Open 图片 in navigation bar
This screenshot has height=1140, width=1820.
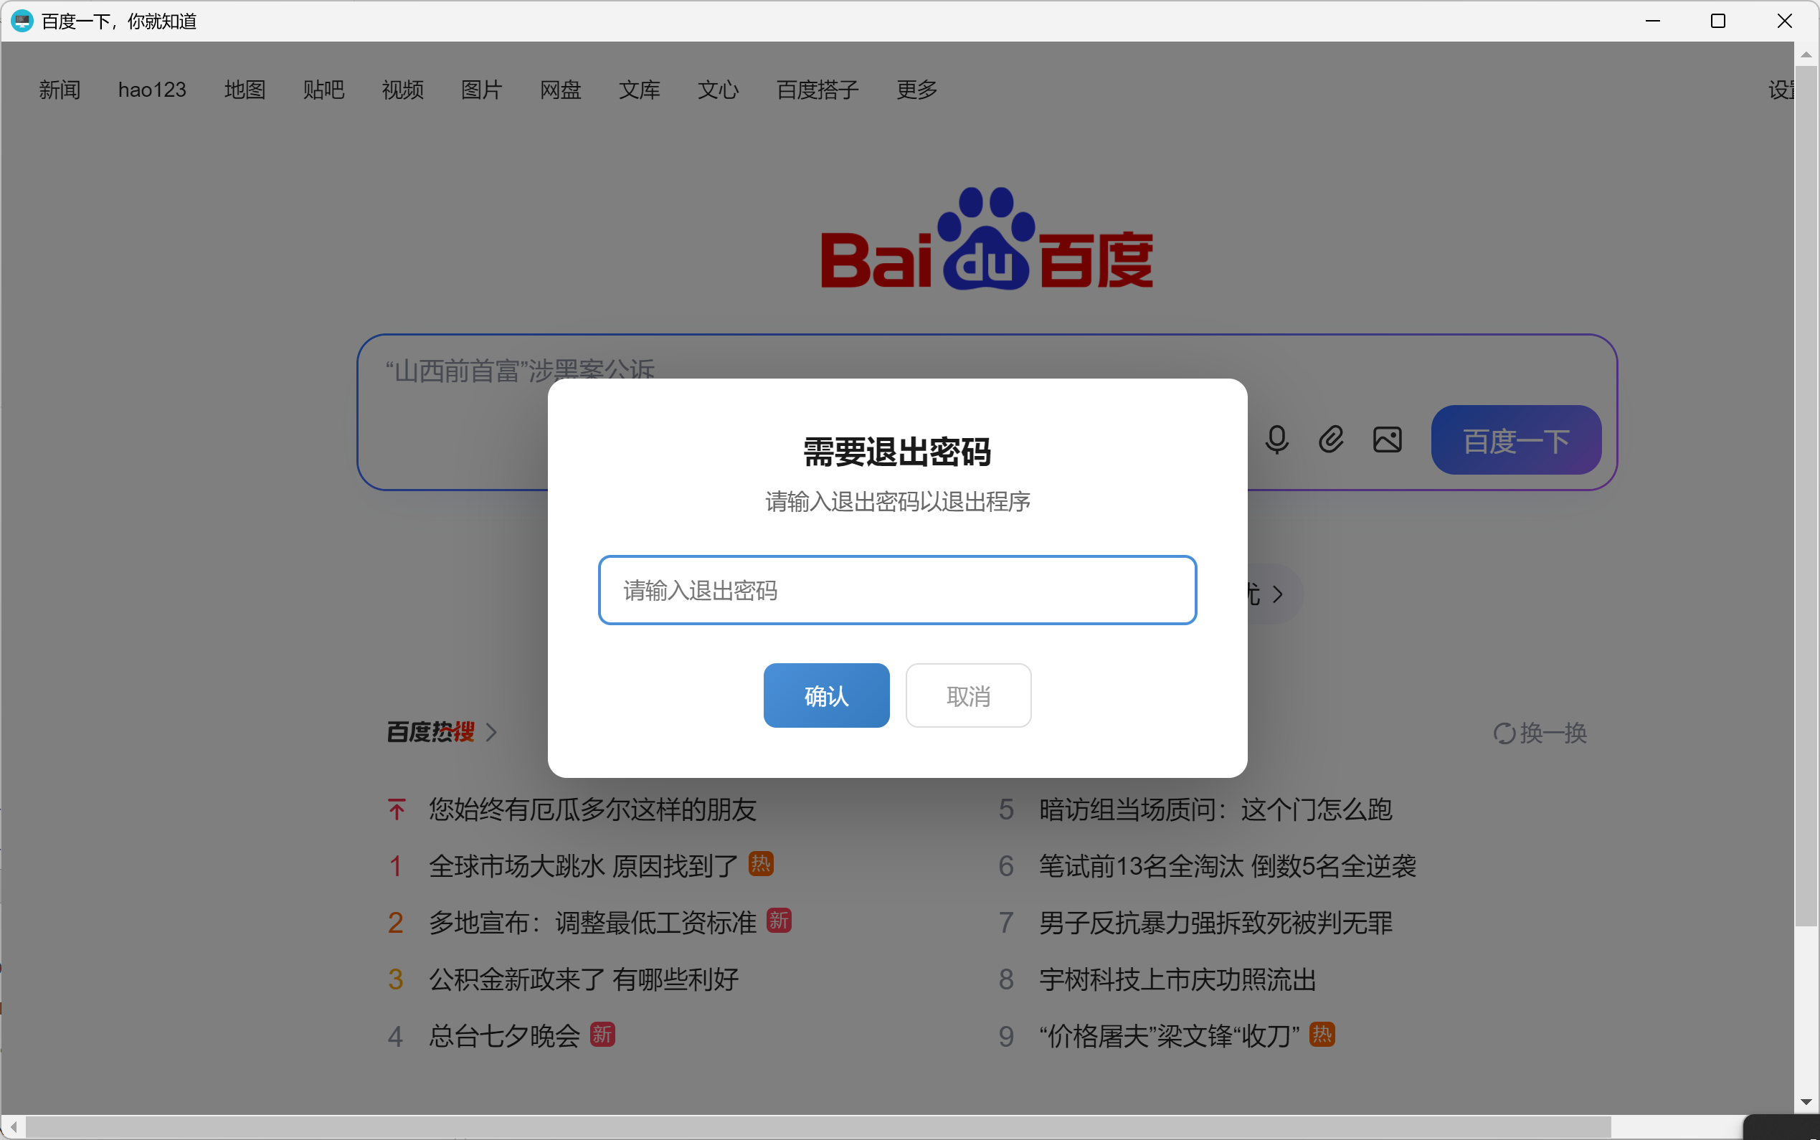[482, 90]
